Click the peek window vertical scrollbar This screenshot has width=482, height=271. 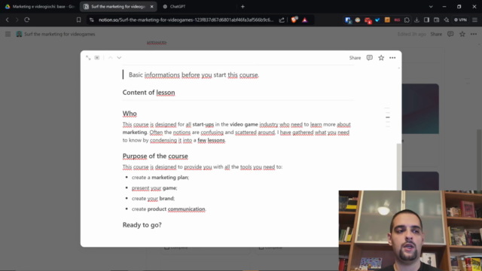coord(399,166)
